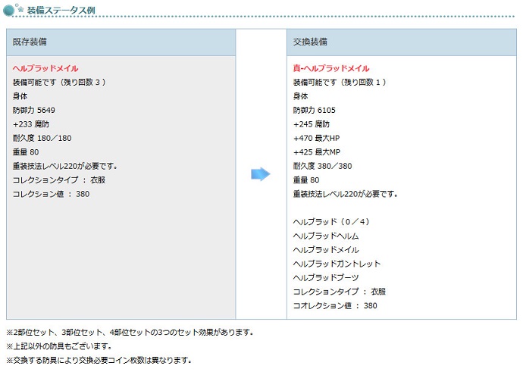
Task: Click 重量 80 in existing equipment panel
Action: (26, 152)
